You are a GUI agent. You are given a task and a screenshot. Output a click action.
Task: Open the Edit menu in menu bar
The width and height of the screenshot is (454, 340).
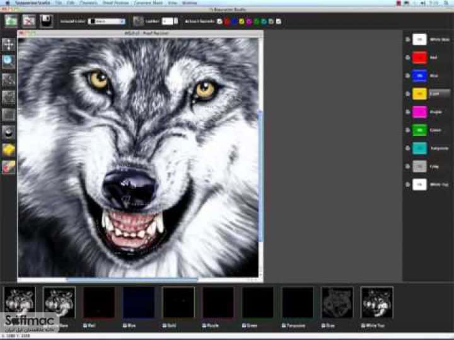click(x=71, y=3)
